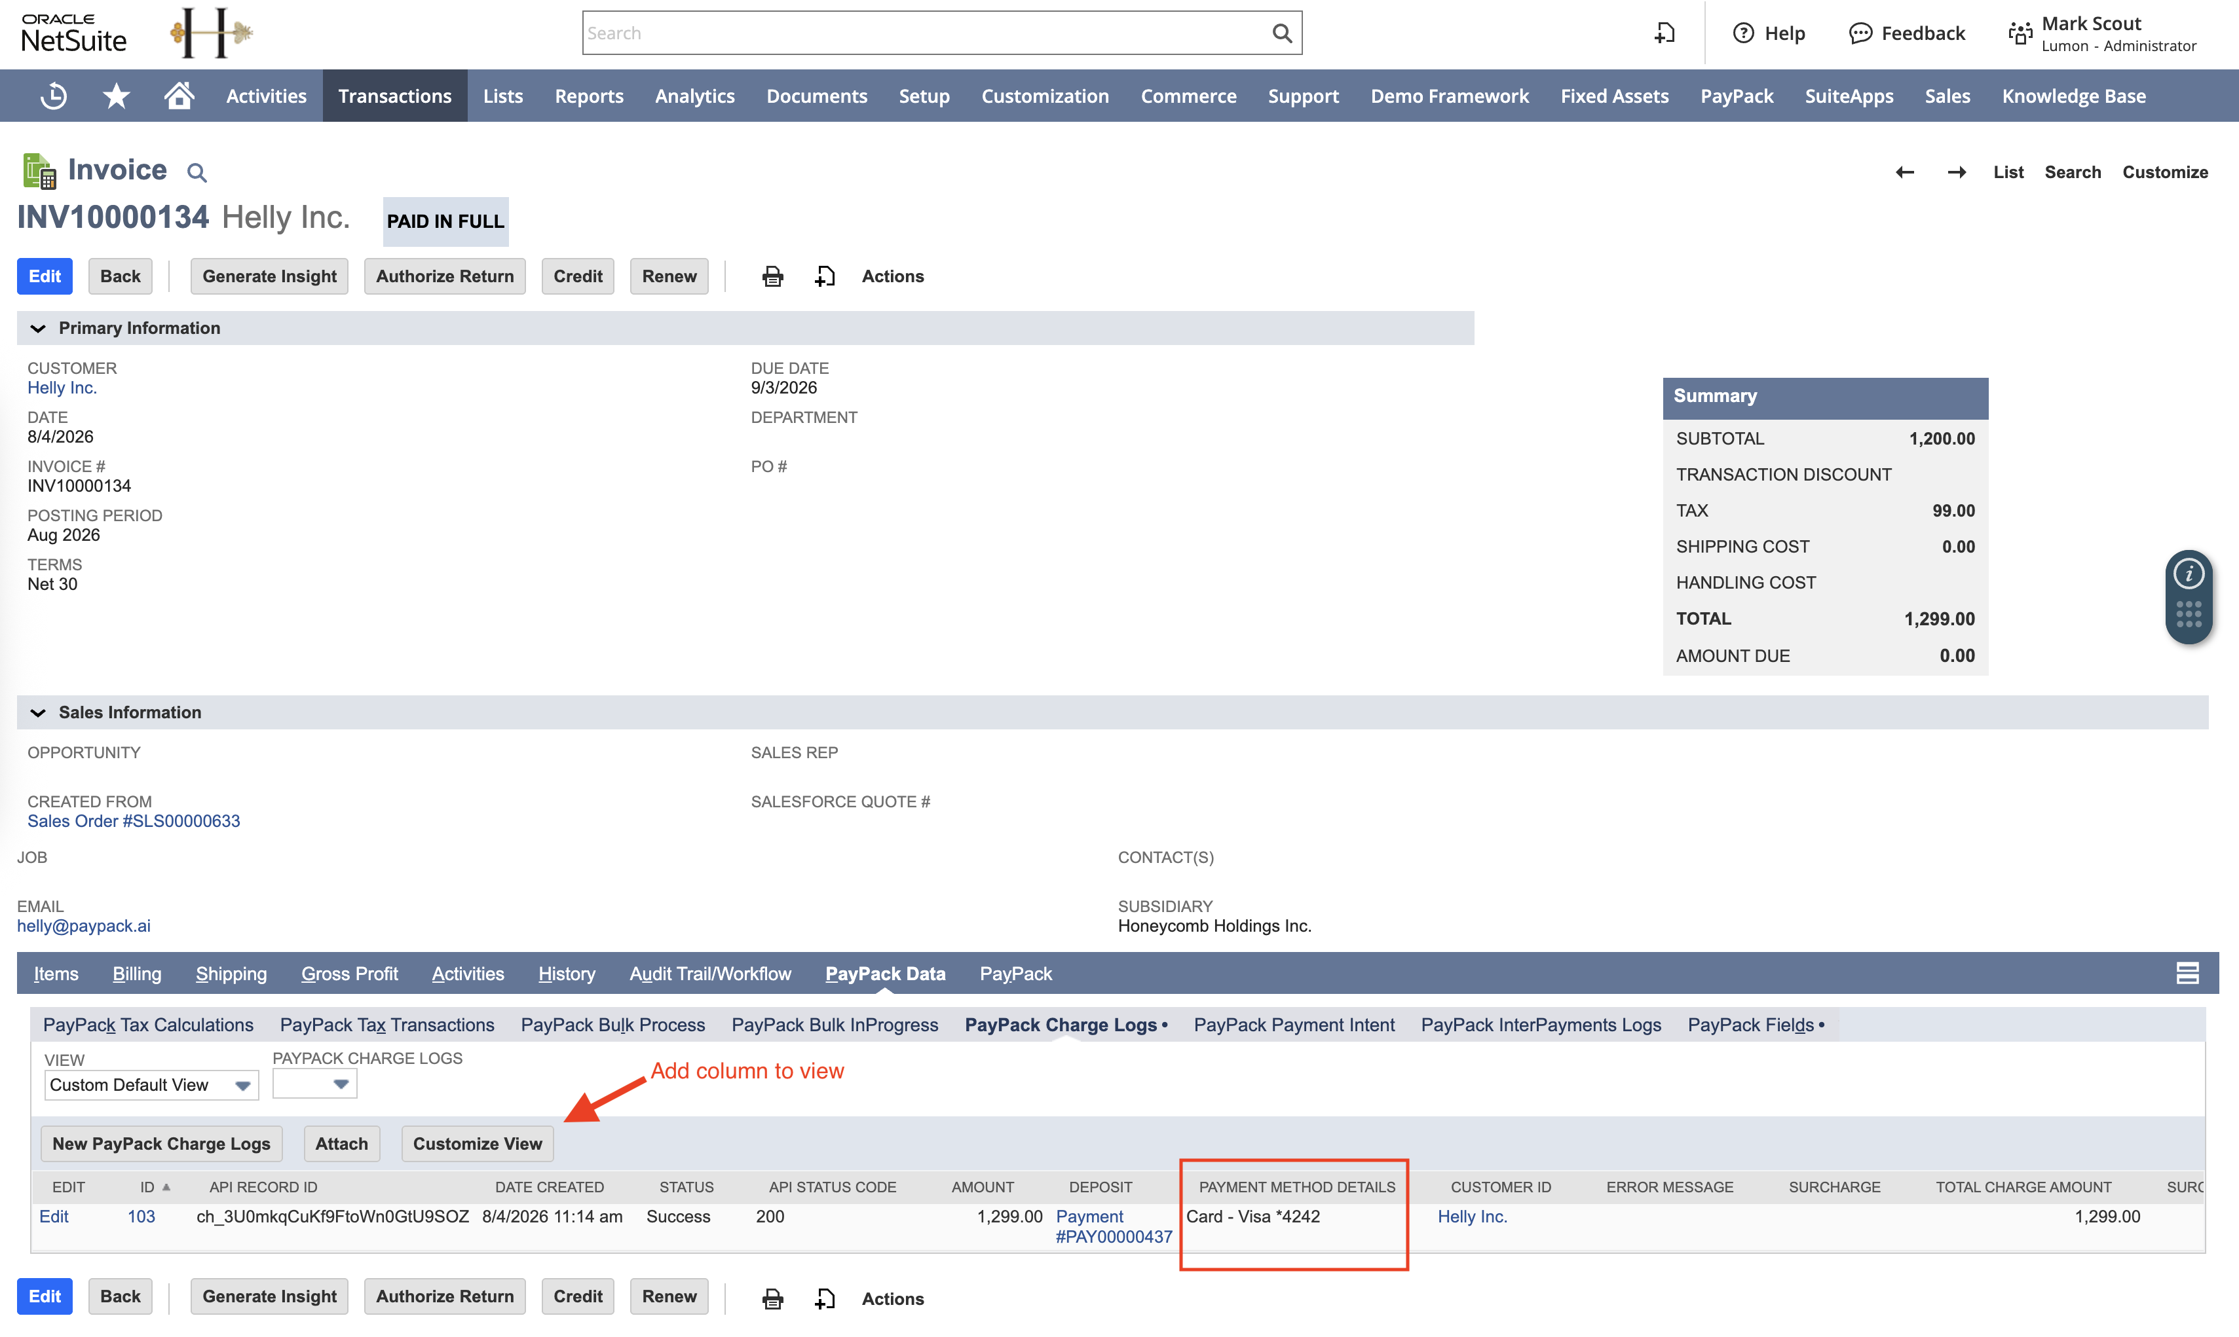Open the Custom Default View dropdown
Image resolution: width=2239 pixels, height=1337 pixels.
[151, 1085]
